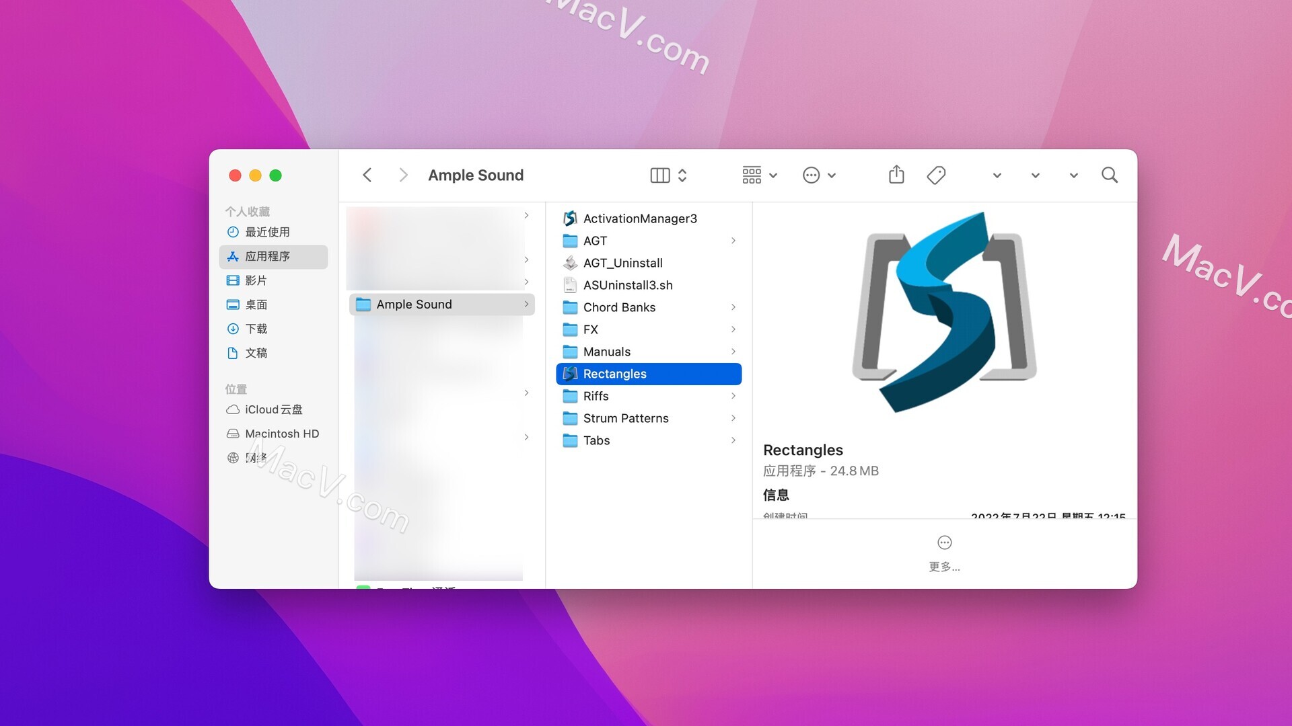Select the FX folder
The height and width of the screenshot is (726, 1292).
pos(649,329)
